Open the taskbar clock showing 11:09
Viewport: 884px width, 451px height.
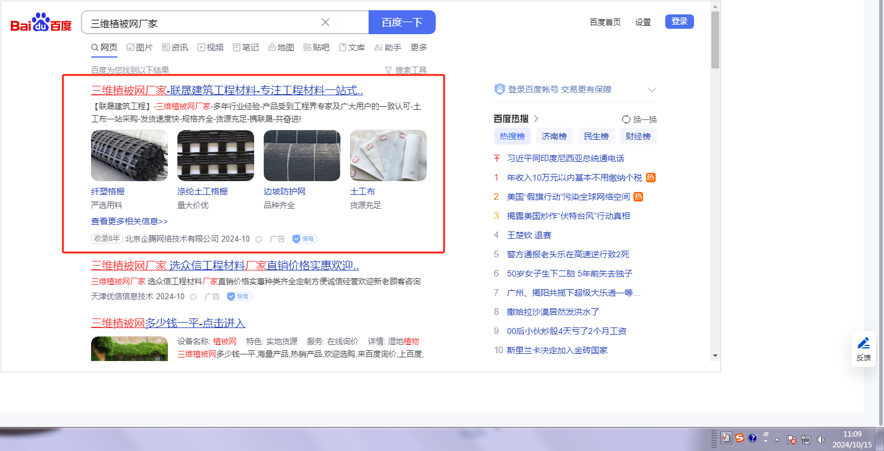(852, 439)
